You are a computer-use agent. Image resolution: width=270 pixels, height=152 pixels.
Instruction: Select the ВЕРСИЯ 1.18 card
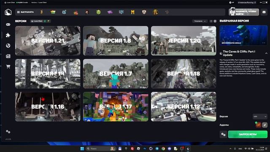pos(184,73)
